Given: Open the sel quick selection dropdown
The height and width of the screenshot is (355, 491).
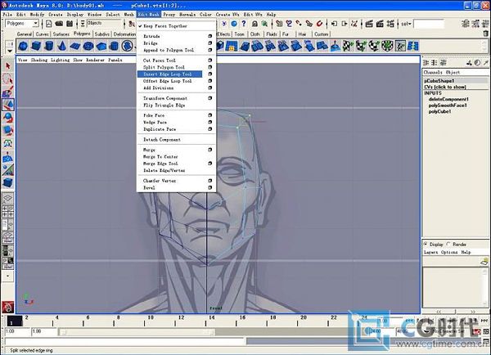Looking at the screenshot, I should 406,24.
